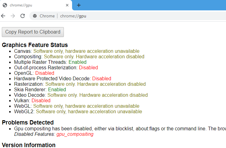Click the address bar URL chrome://gpu
Screen dimensions: 226x148
pyautogui.click(x=73, y=16)
